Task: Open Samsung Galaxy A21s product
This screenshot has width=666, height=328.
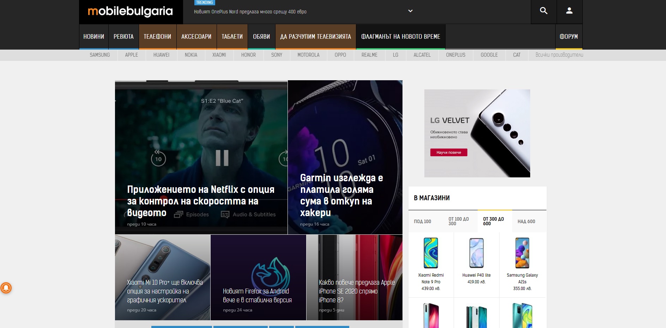Action: (x=522, y=253)
